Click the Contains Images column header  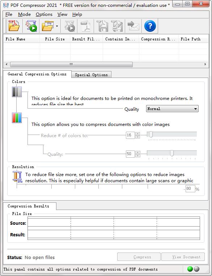click(x=121, y=39)
